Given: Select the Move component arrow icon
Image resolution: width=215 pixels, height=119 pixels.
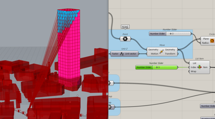Looking at the screenshot, I should 162,52.
